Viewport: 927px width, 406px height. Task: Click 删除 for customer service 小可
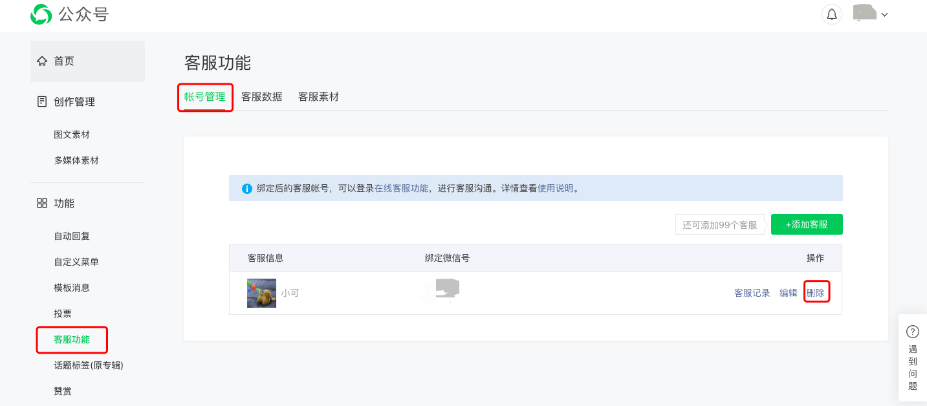coord(815,293)
